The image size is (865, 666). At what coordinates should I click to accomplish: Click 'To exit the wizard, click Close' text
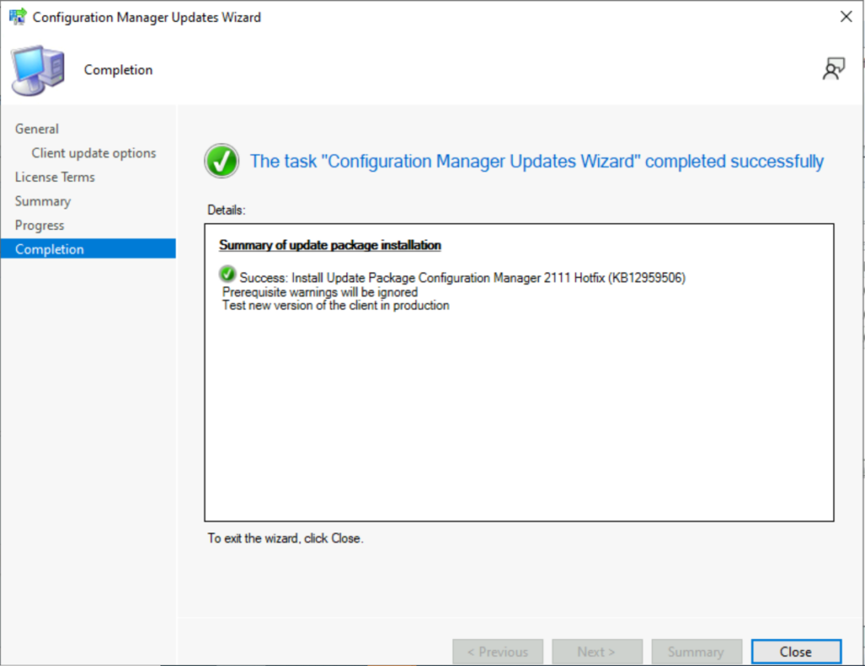[286, 538]
